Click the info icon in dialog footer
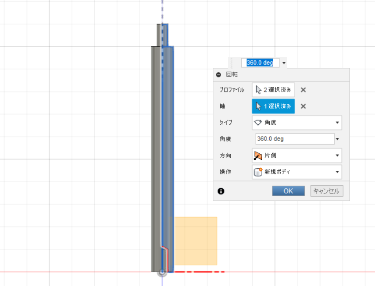Viewport: 375px width, 286px height. tap(221, 191)
